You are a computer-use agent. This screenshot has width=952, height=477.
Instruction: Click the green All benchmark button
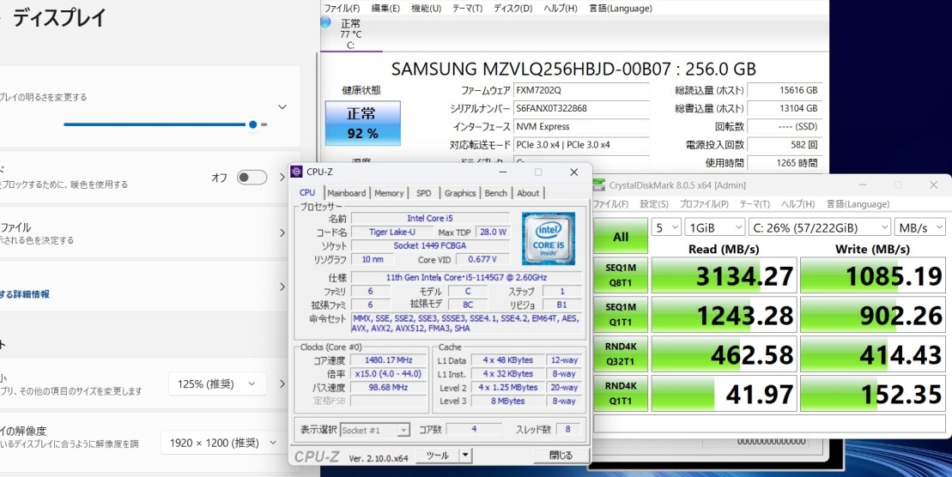tap(621, 237)
